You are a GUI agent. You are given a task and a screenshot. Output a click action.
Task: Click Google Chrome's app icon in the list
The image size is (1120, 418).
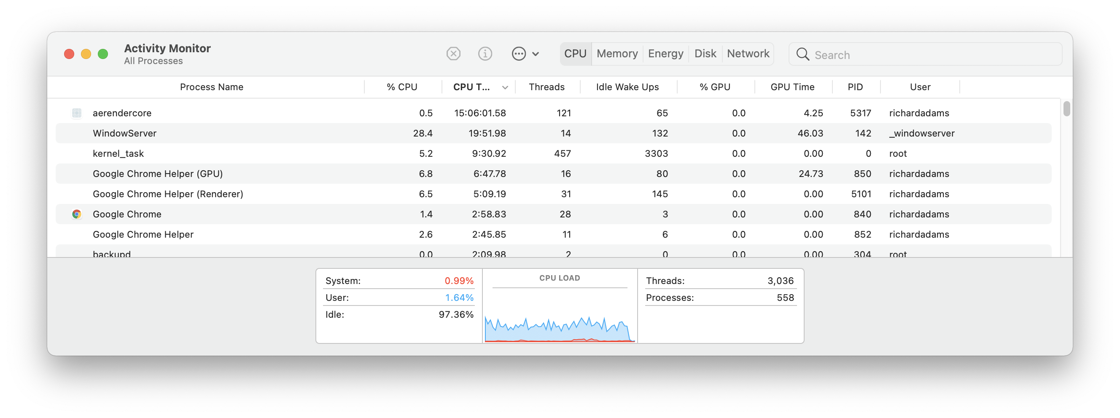pos(76,214)
